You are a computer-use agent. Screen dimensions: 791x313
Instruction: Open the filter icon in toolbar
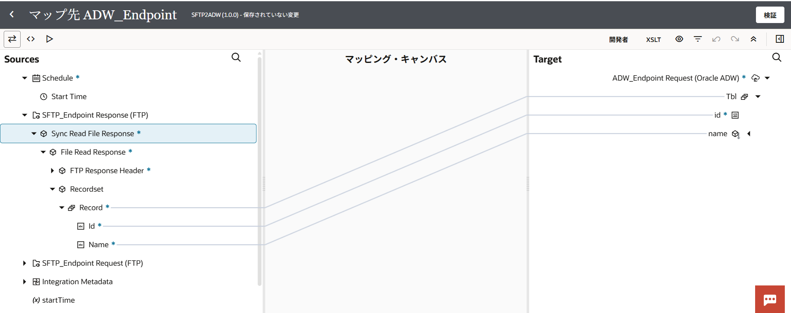pos(698,39)
